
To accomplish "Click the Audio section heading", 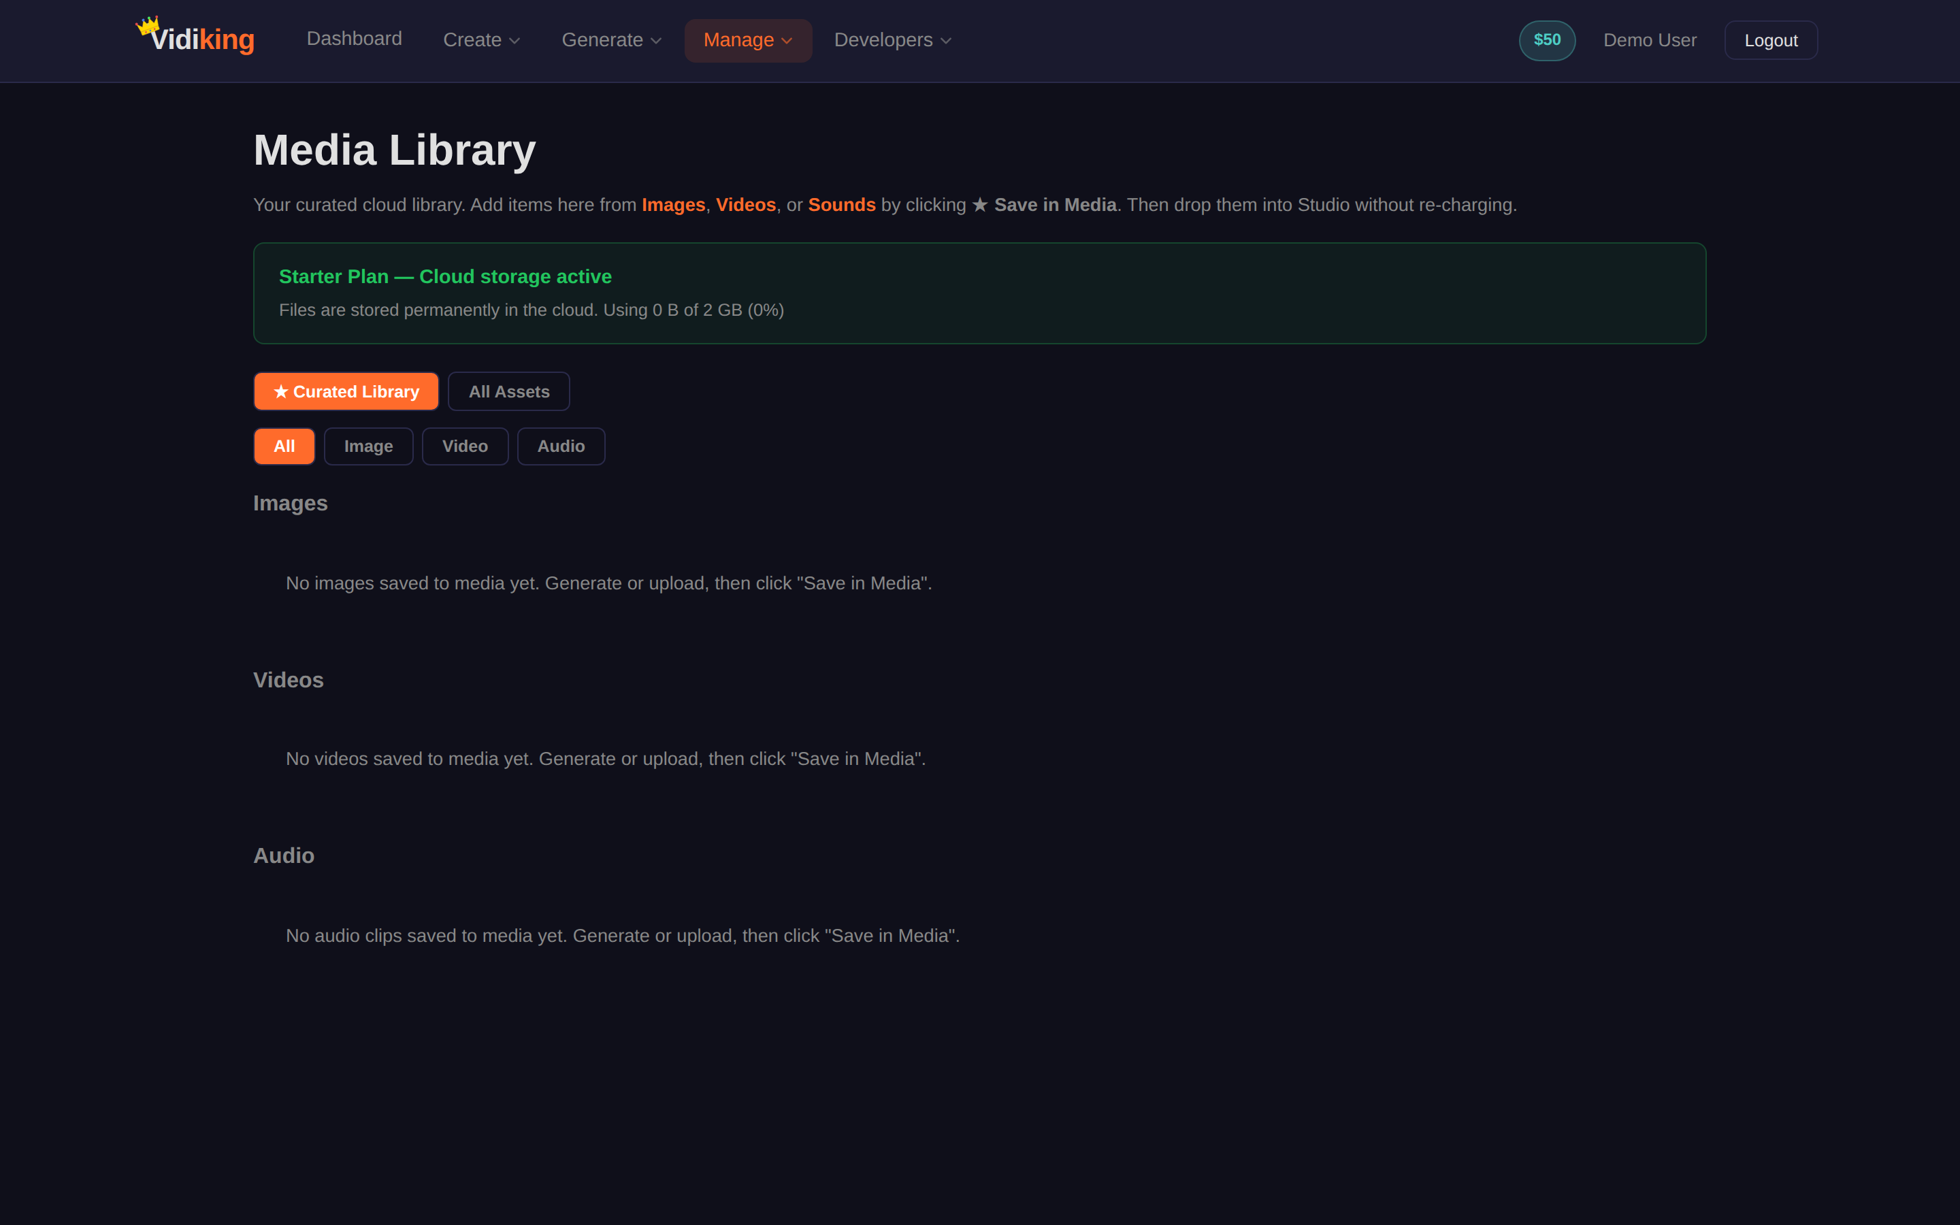I will tap(284, 855).
